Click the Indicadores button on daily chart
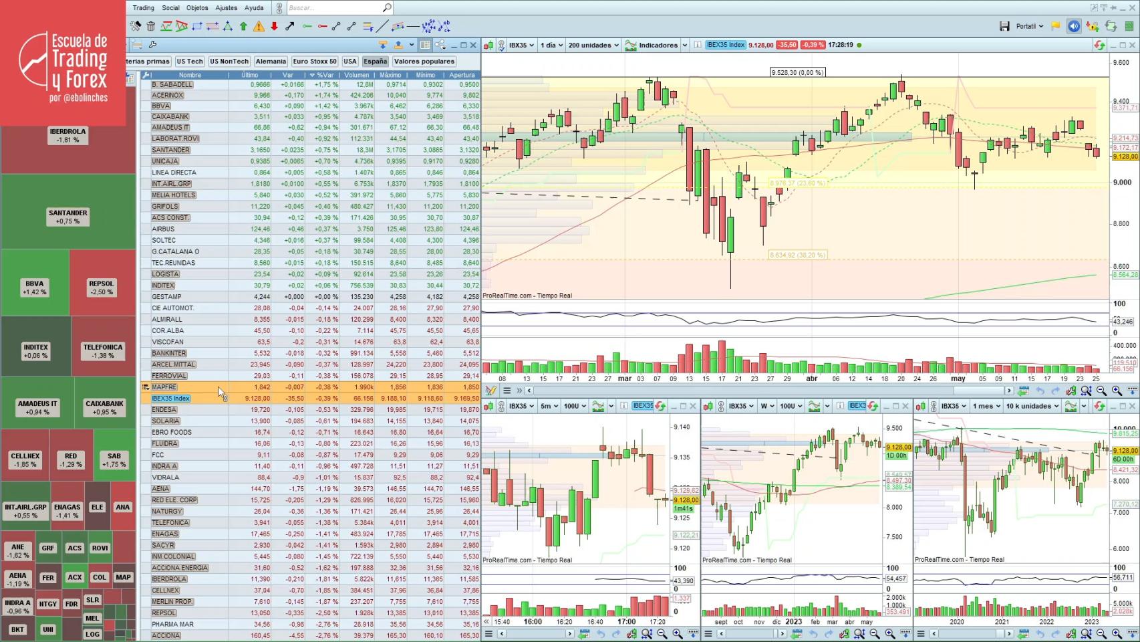 tap(652, 45)
